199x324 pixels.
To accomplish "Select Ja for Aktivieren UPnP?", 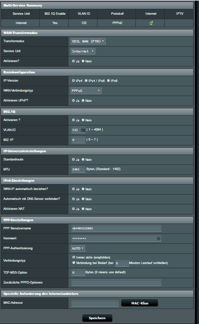I will (x=73, y=100).
